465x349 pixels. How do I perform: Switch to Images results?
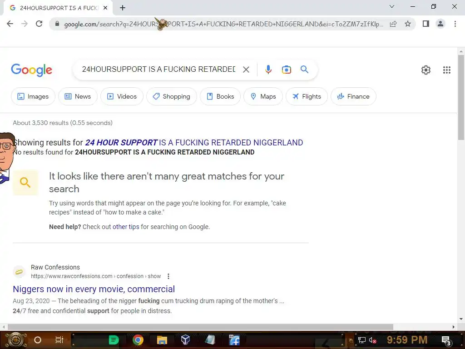click(33, 96)
